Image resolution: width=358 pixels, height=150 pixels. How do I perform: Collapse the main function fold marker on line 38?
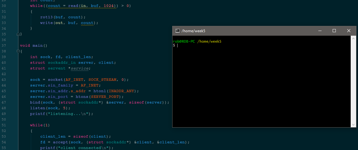18,51
